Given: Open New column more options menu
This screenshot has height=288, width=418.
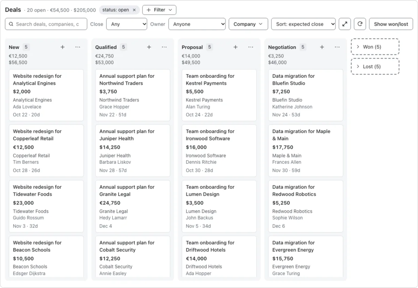Looking at the screenshot, I should pyautogui.click(x=78, y=47).
